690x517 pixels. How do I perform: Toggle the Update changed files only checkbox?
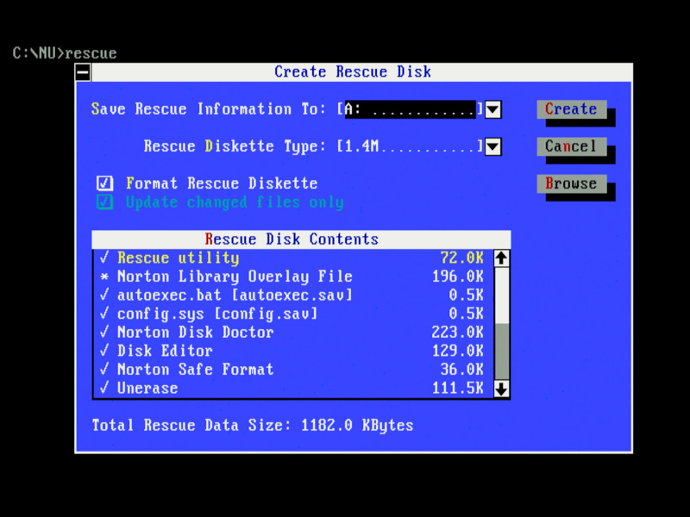(104, 202)
